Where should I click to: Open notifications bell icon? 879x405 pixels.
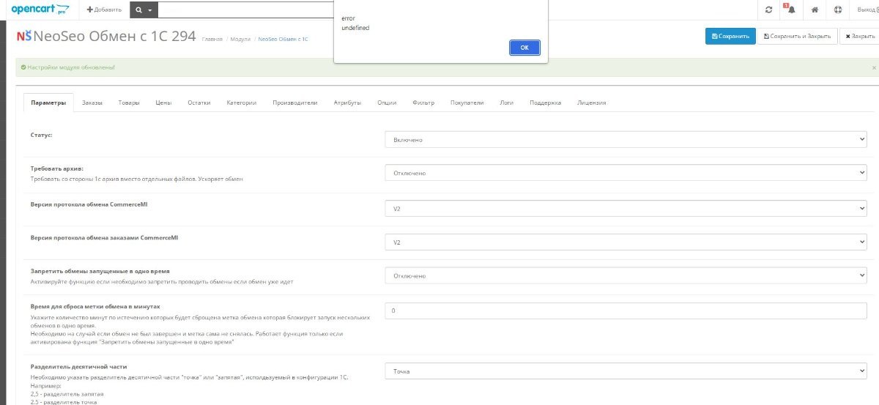pyautogui.click(x=790, y=10)
